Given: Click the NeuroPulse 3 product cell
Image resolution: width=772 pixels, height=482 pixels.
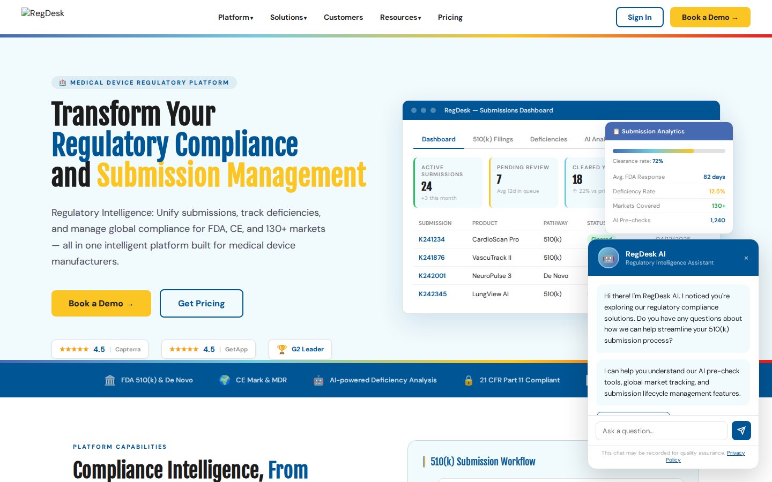Looking at the screenshot, I should tap(492, 276).
